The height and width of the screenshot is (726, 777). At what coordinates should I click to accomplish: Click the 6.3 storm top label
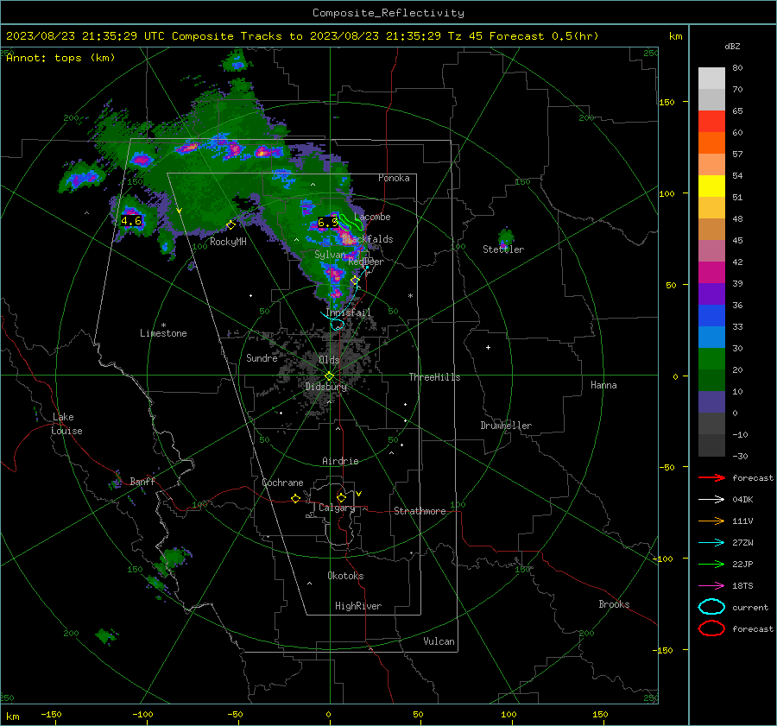(x=327, y=223)
